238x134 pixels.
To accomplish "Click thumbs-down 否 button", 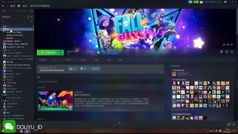I will click(x=84, y=69).
